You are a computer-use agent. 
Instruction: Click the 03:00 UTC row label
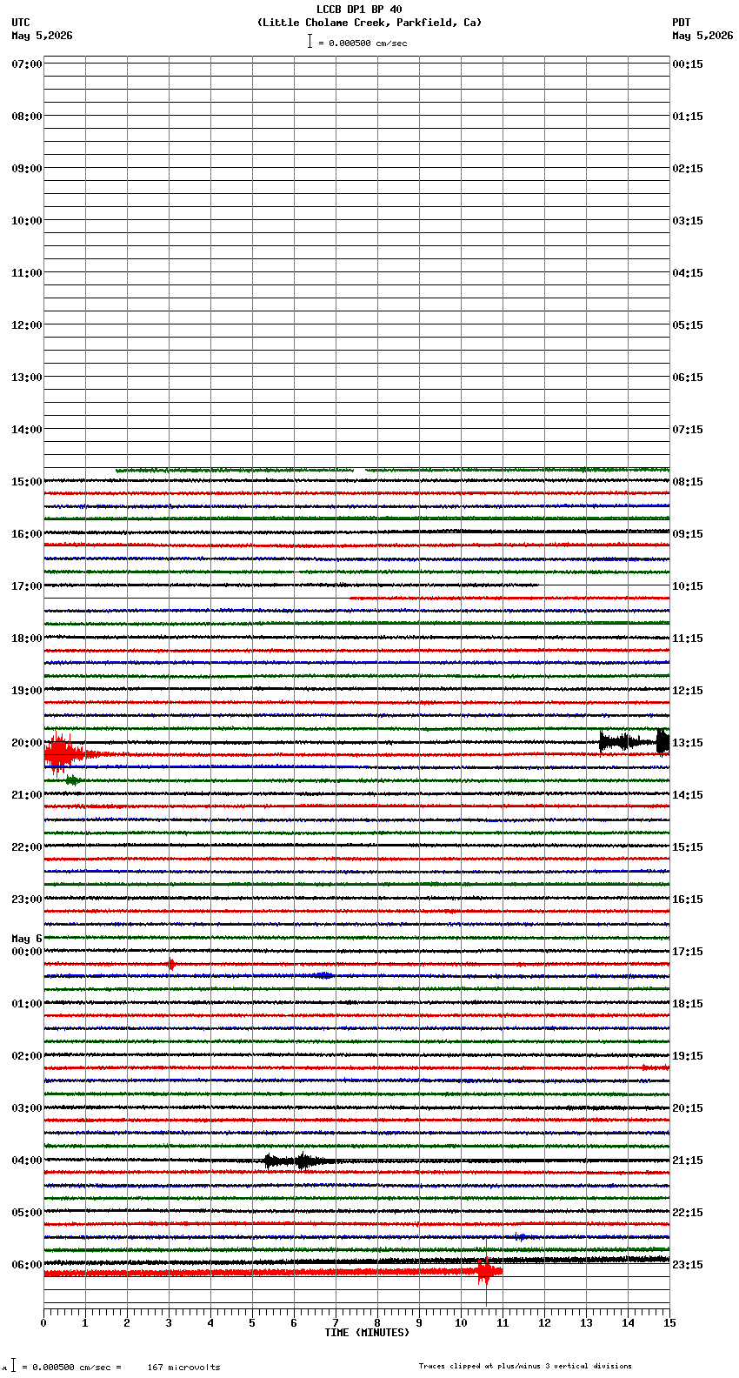tap(27, 1108)
